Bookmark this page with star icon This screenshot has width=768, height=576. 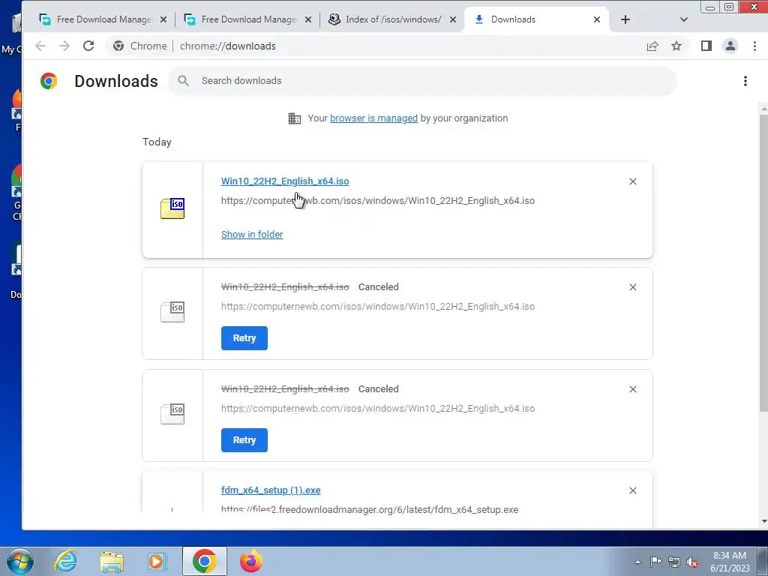676,46
